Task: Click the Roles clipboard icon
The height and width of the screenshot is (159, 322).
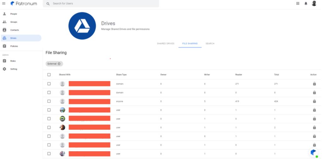Action: coord(4,61)
